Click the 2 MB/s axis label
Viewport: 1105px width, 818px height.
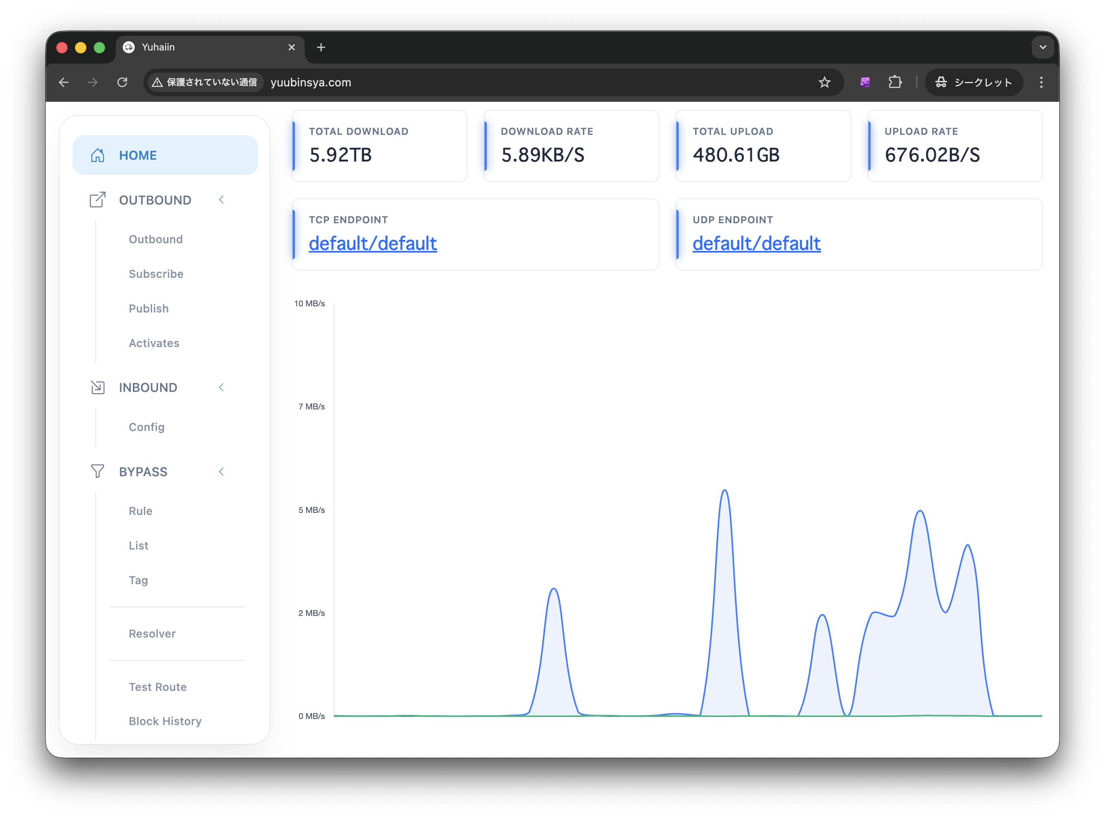click(x=312, y=613)
